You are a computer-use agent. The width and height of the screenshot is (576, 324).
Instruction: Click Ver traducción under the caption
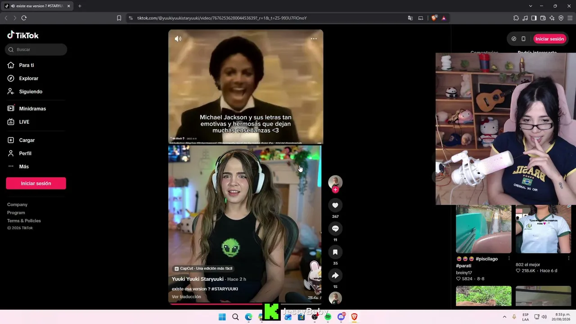point(186,297)
